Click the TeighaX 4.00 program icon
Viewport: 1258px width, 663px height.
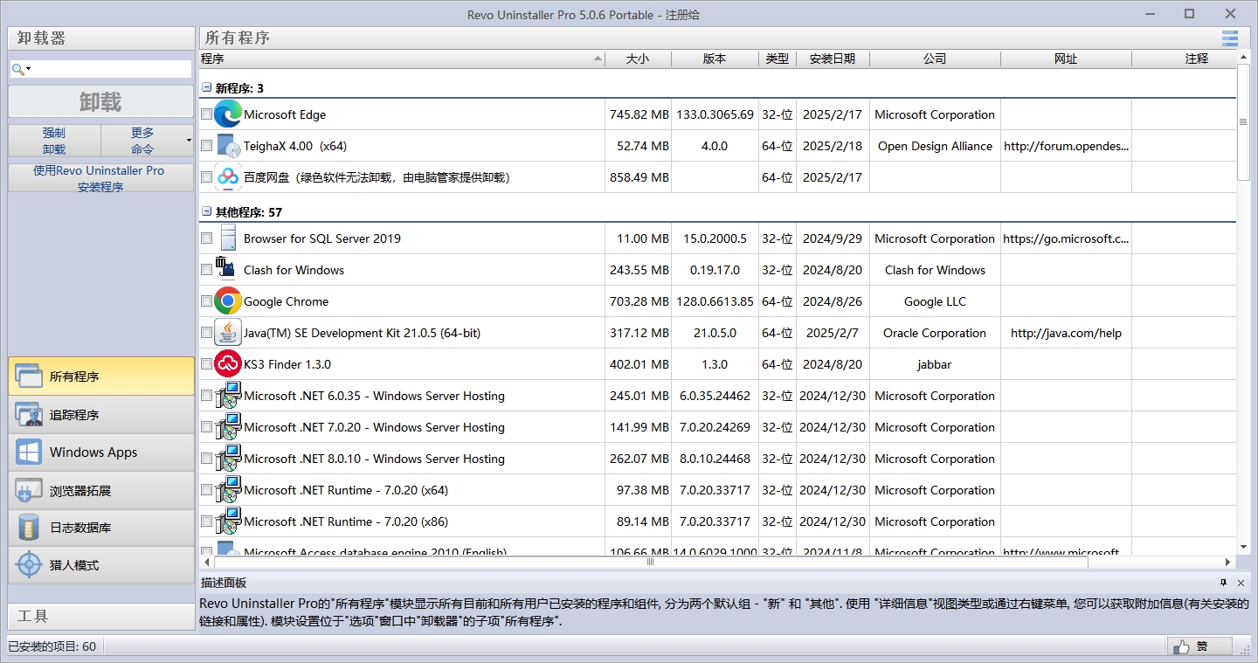tap(228, 146)
